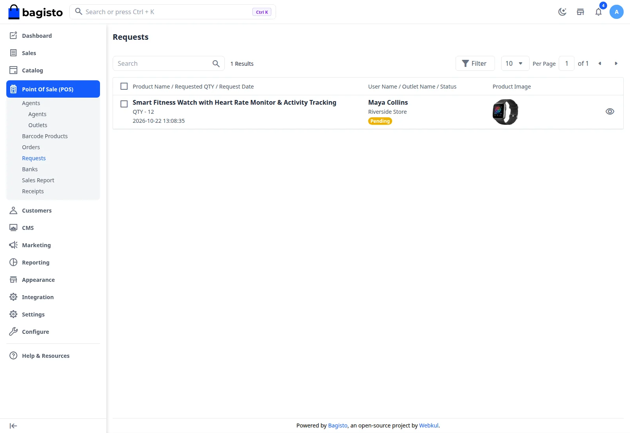
Task: Open notifications bell icon
Action: [x=598, y=12]
